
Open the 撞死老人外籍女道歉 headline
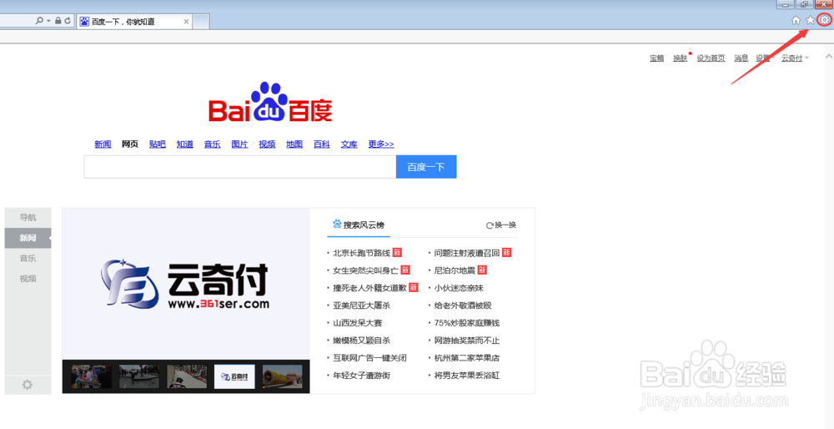pos(370,288)
